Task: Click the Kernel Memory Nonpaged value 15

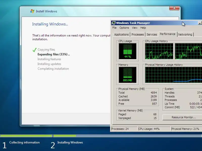Action: tap(155, 118)
